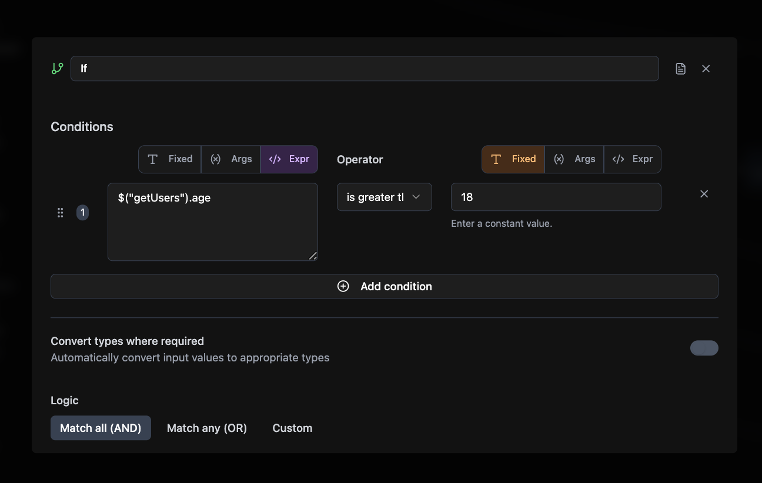Click the 'Automatically convert input values' description

tap(190, 358)
